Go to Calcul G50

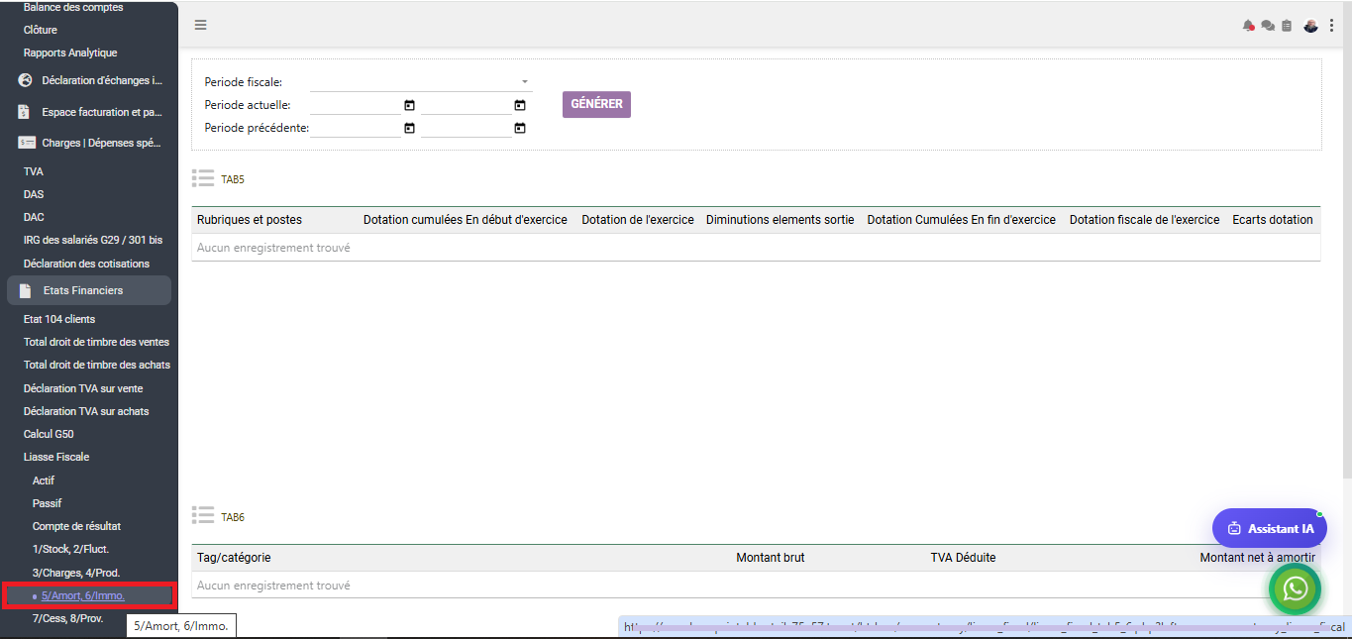click(49, 434)
